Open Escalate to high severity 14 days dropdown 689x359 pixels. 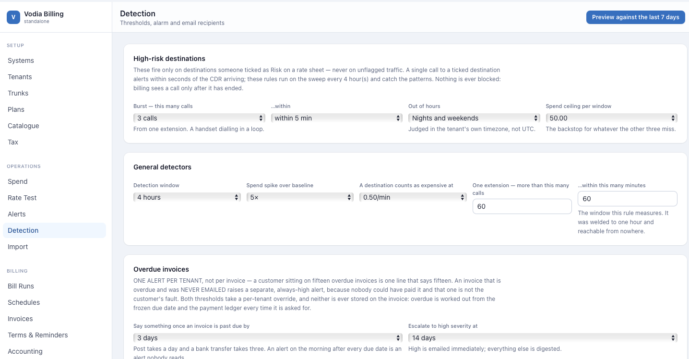(x=543, y=338)
